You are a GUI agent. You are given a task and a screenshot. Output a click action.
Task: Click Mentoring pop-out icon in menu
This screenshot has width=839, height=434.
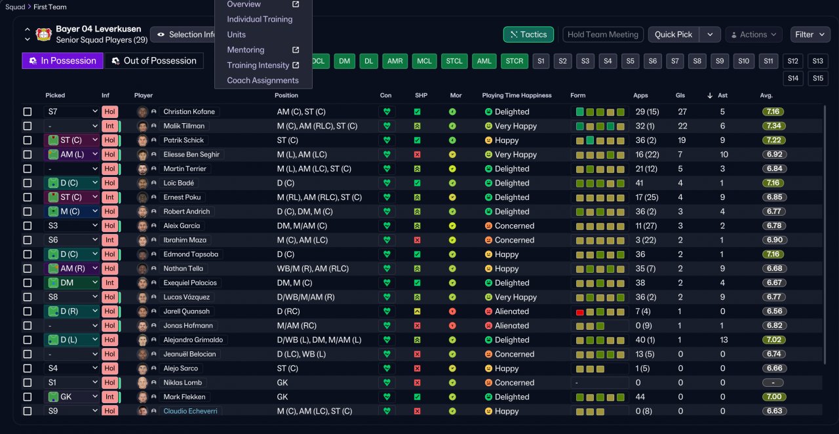click(296, 50)
